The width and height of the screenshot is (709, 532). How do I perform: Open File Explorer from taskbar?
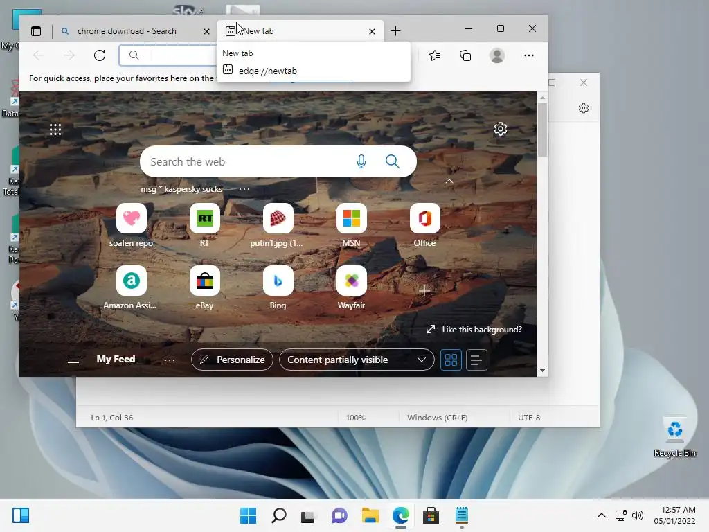click(x=370, y=515)
